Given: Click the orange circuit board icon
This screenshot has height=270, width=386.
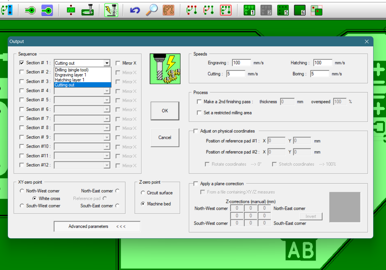Looking at the screenshot, I should (169, 10).
